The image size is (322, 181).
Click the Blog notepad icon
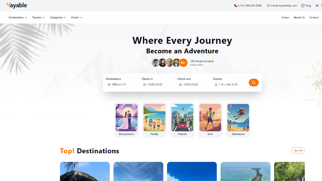303,6
